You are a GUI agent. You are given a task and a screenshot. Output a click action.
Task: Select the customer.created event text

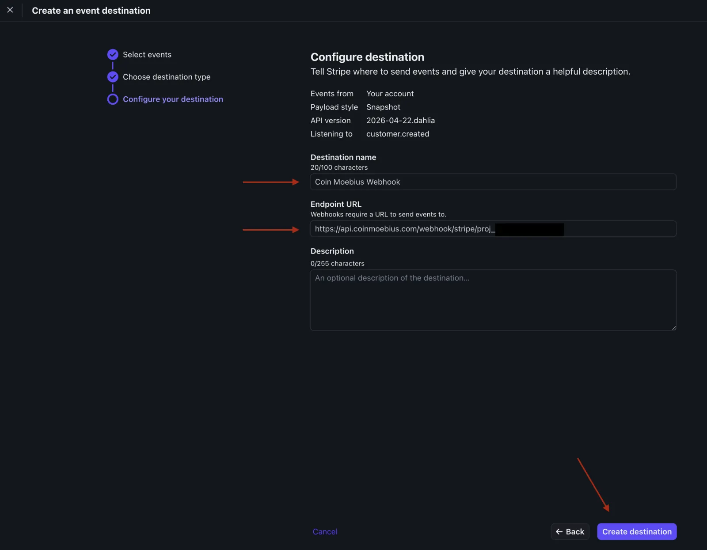click(398, 134)
